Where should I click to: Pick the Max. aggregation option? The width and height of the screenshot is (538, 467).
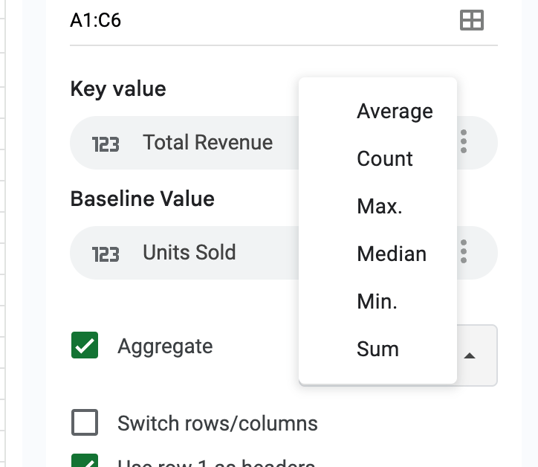[x=379, y=207]
